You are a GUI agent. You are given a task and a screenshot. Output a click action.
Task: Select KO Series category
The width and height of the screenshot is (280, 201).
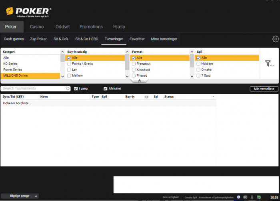pyautogui.click(x=30, y=64)
